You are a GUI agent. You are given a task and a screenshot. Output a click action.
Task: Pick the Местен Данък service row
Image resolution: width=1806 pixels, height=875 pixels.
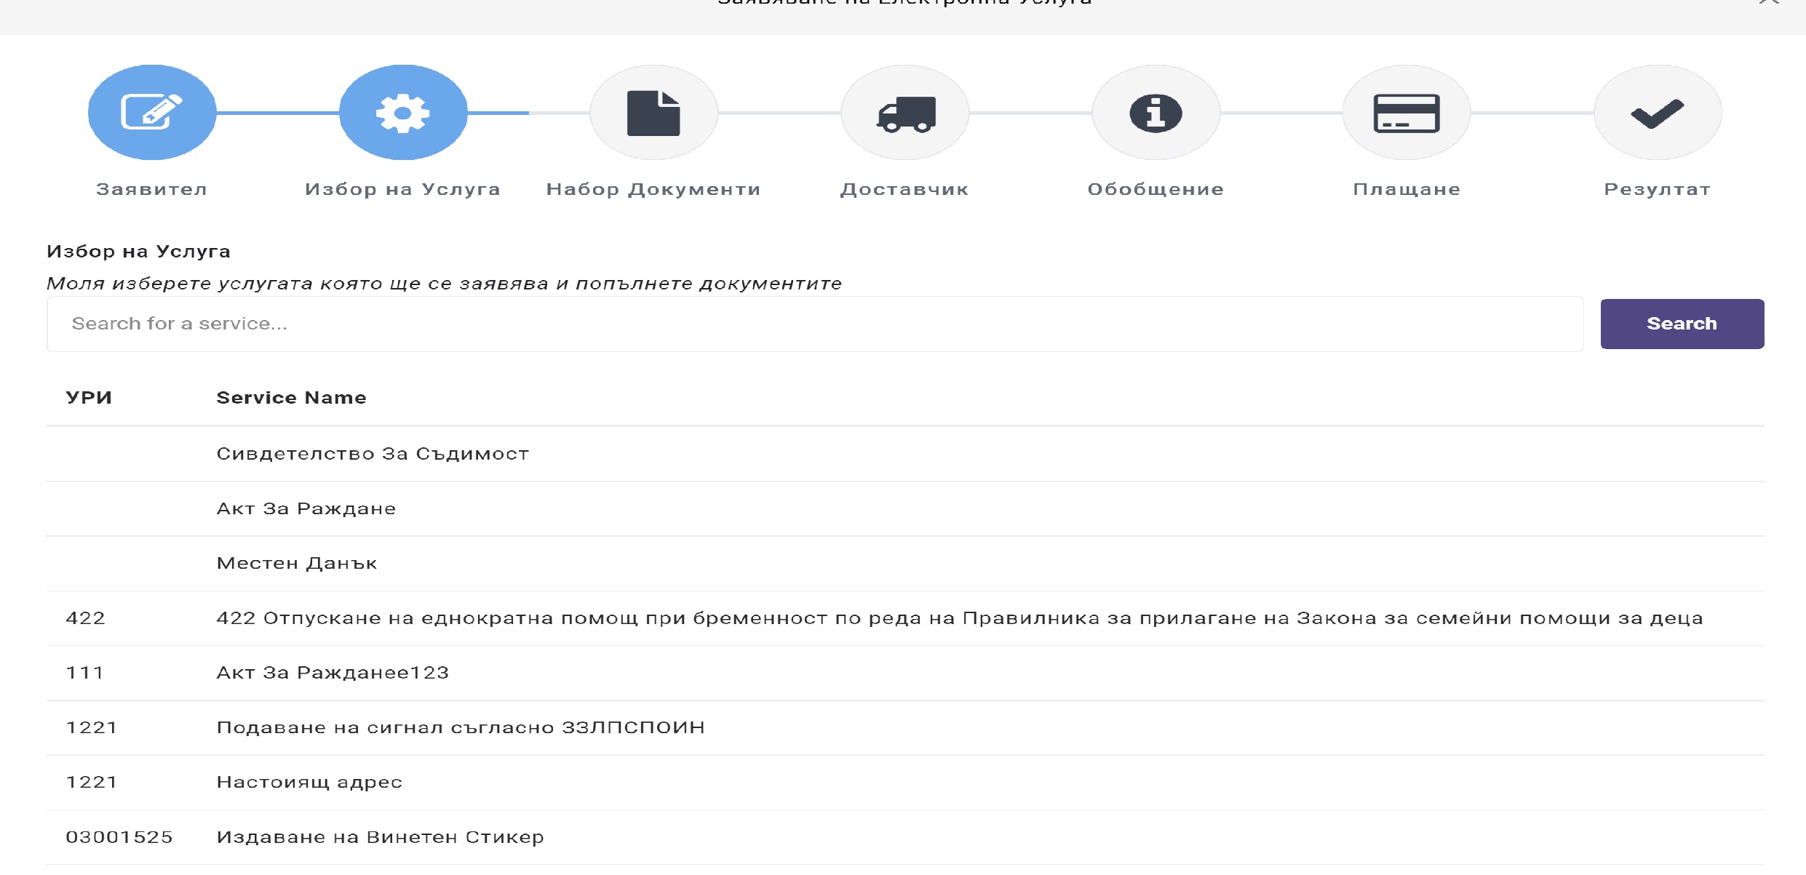tap(297, 564)
